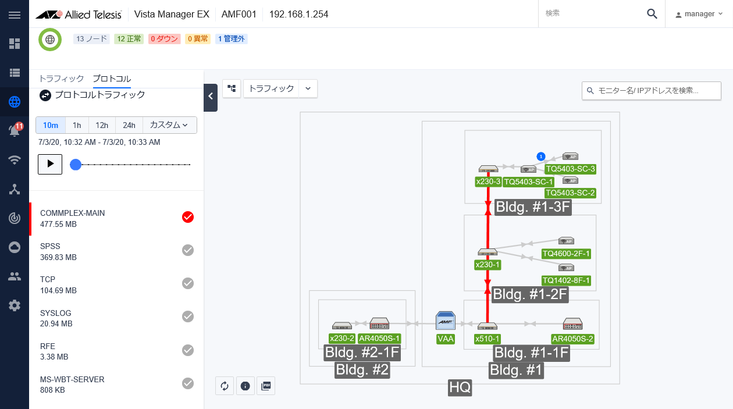Click the Bldg. #1-3F area label
Viewport: 733px width, 409px height.
click(x=533, y=208)
